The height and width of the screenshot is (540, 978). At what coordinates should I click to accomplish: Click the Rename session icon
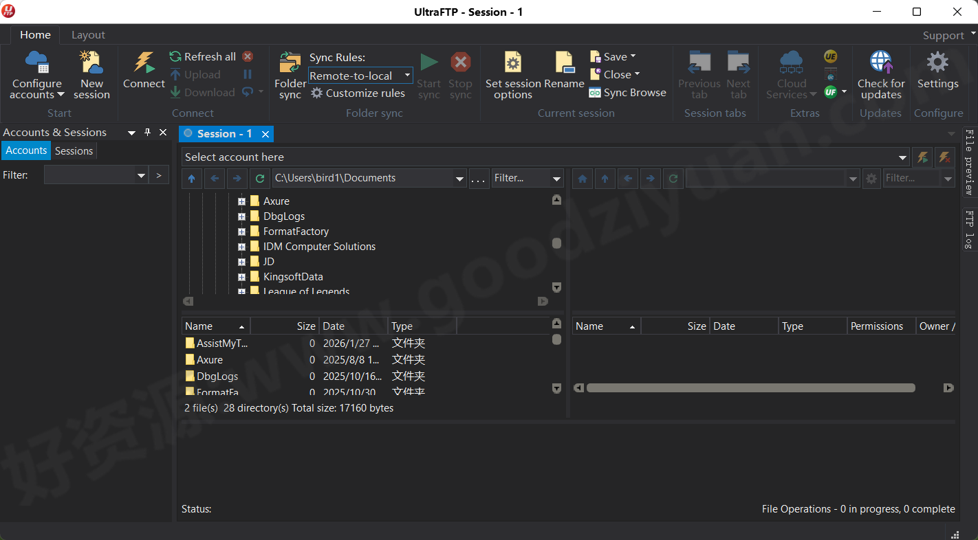tap(564, 63)
